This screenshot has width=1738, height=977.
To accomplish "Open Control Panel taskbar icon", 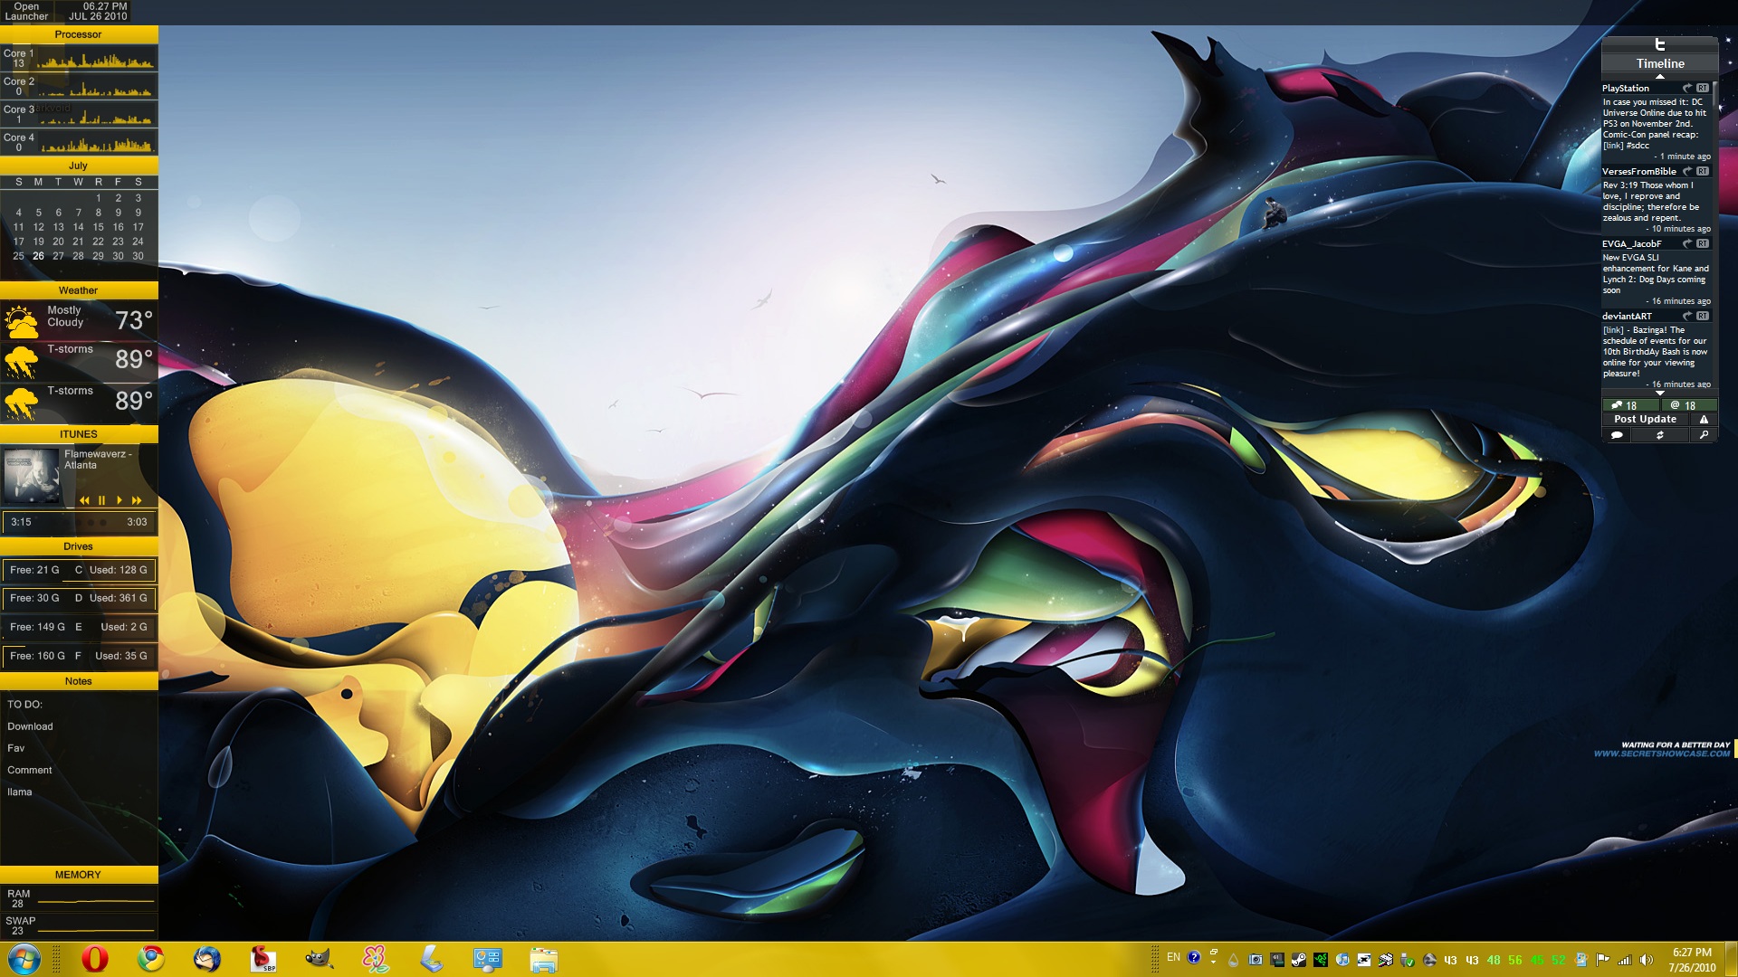I will point(487,959).
